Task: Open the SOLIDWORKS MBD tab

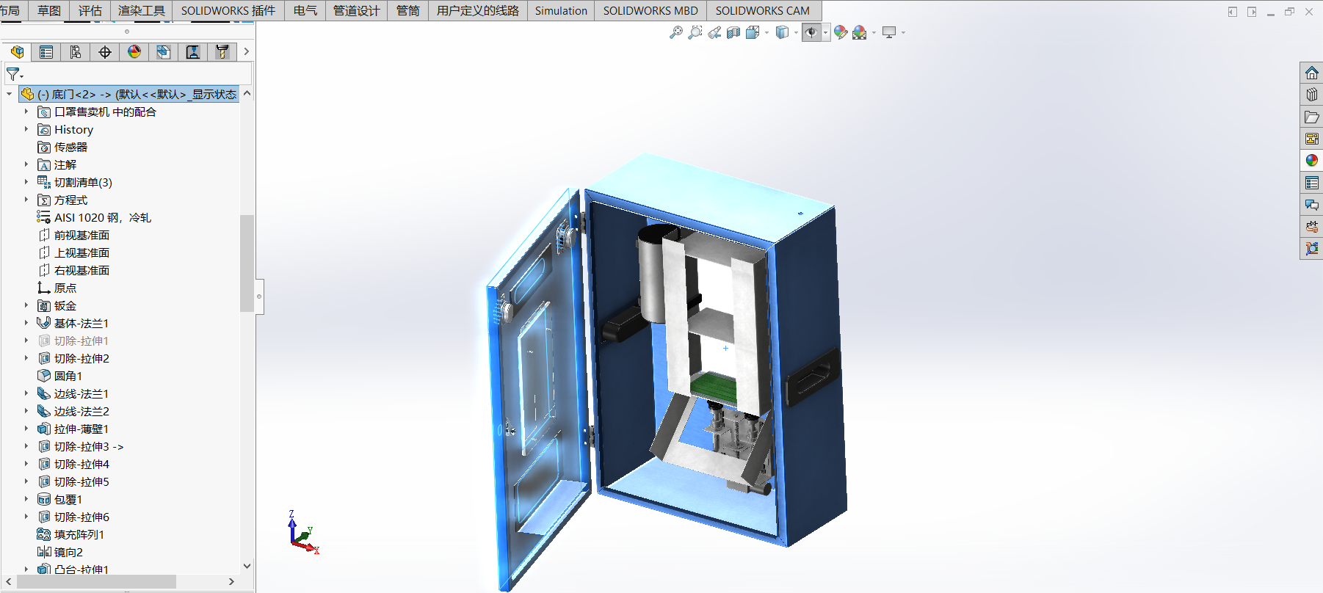Action: [650, 10]
